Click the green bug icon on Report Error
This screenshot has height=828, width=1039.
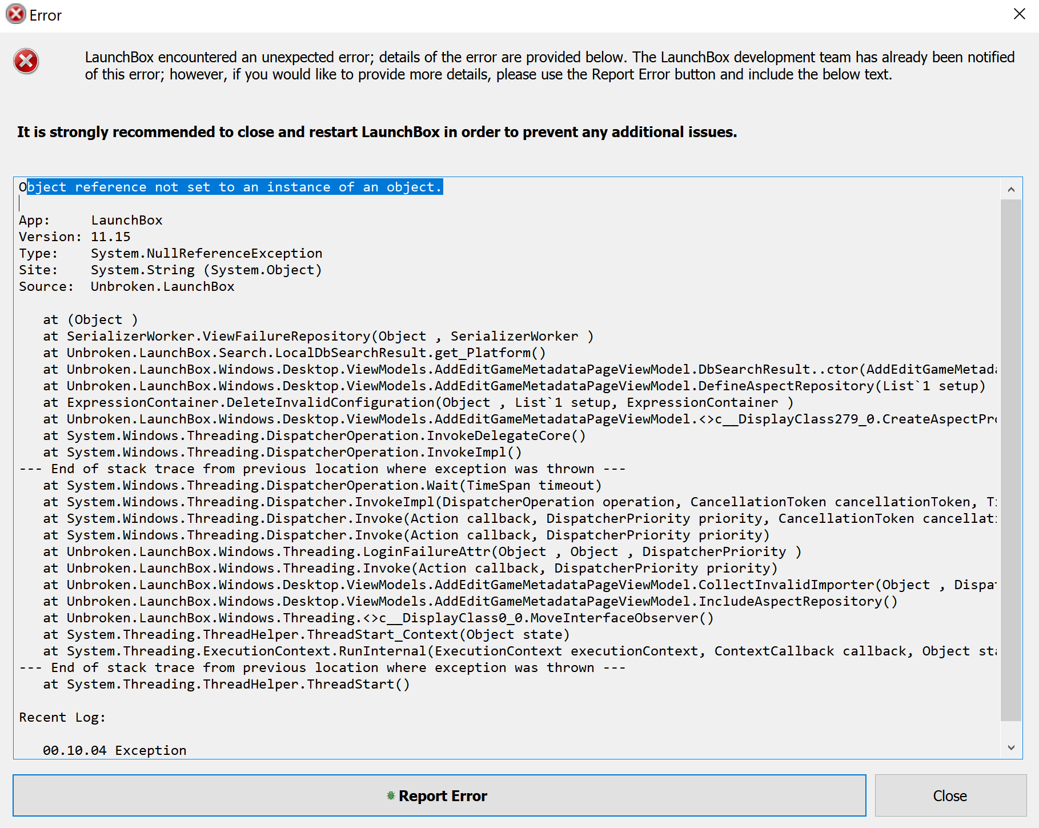point(391,795)
